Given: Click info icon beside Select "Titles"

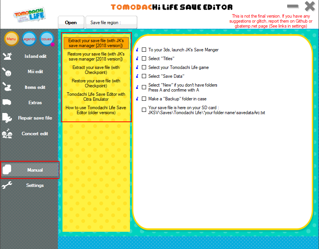Looking at the screenshot, I should 137,59.
